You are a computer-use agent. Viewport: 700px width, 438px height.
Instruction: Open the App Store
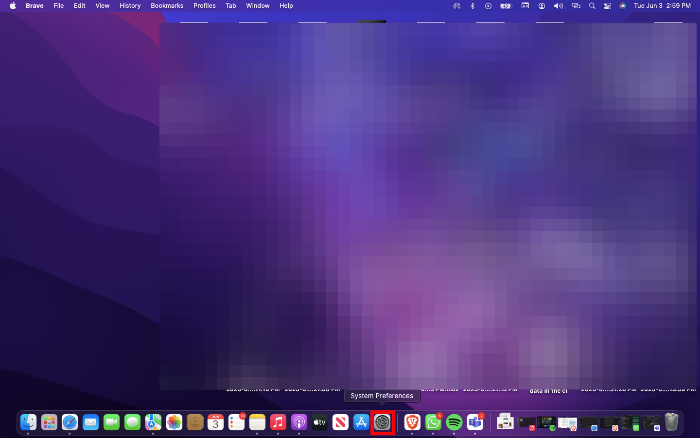coord(362,422)
